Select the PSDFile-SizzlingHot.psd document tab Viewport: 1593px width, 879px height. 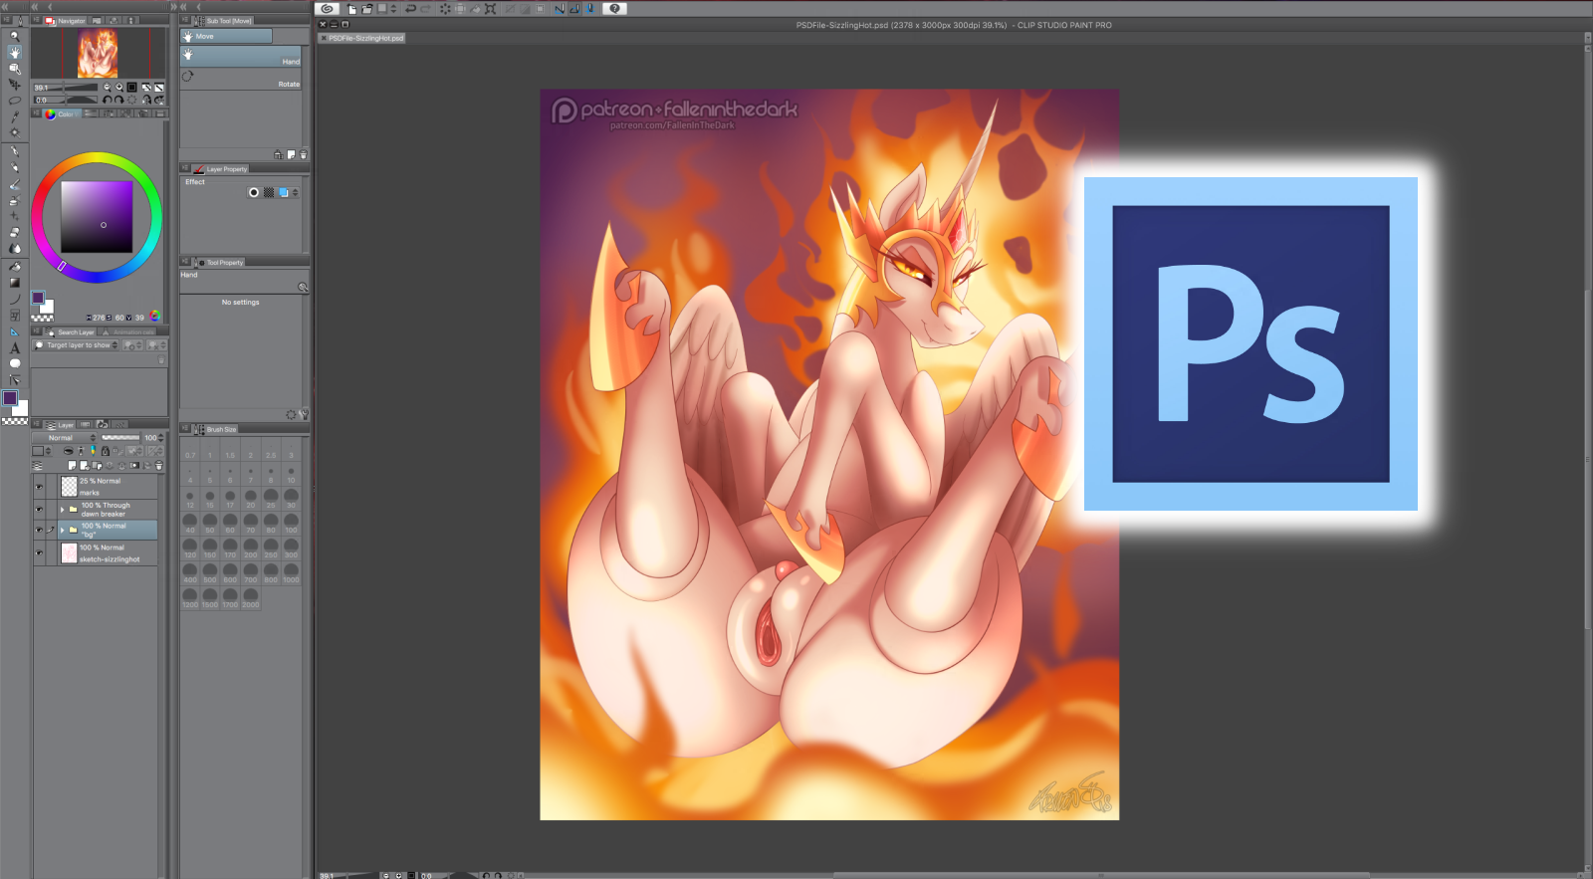tap(365, 38)
